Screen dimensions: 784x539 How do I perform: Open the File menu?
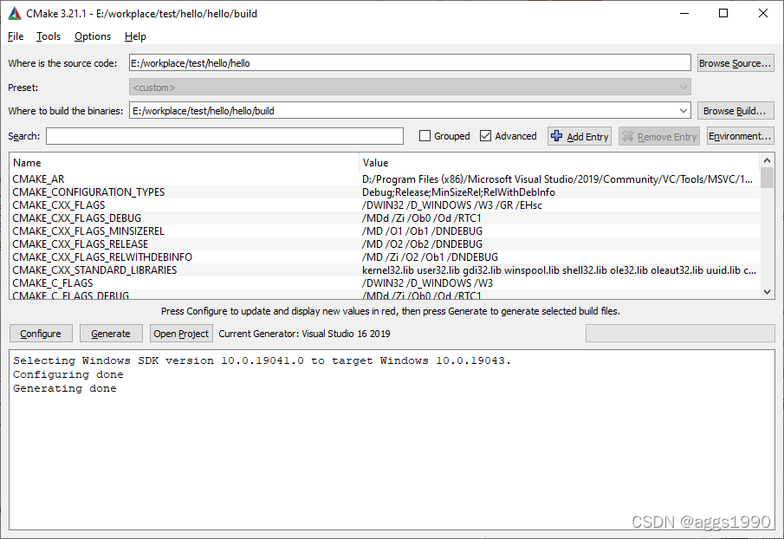tap(16, 36)
